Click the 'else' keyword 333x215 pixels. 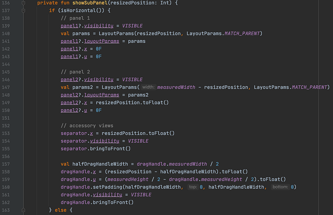(x=61, y=210)
